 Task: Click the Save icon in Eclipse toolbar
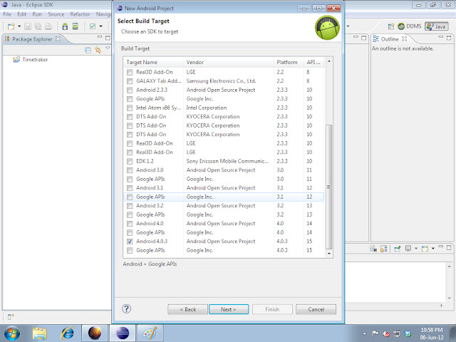(28, 26)
